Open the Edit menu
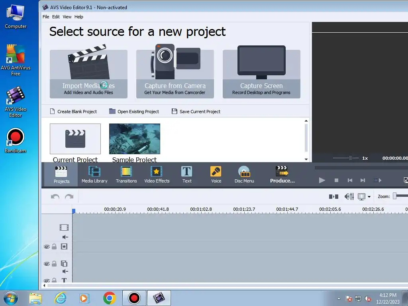The image size is (408, 306). [56, 17]
